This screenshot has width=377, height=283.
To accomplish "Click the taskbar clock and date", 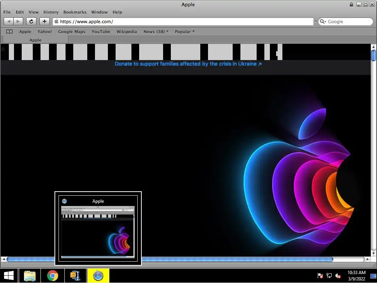I will click(x=356, y=276).
